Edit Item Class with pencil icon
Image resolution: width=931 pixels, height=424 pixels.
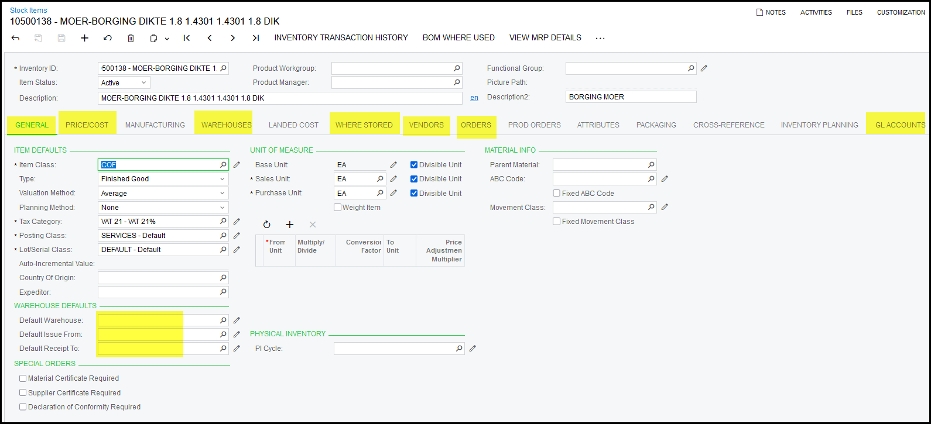click(237, 165)
